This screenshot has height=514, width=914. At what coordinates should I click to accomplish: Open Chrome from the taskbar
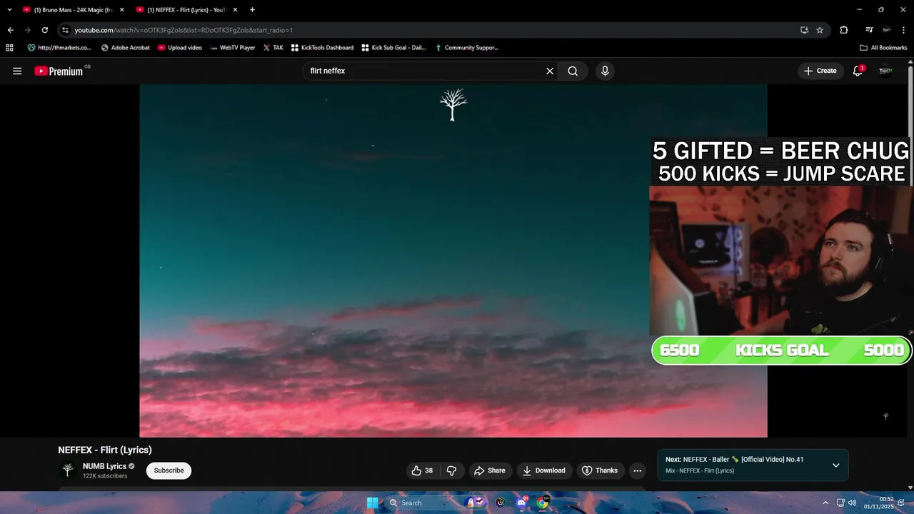point(543,503)
